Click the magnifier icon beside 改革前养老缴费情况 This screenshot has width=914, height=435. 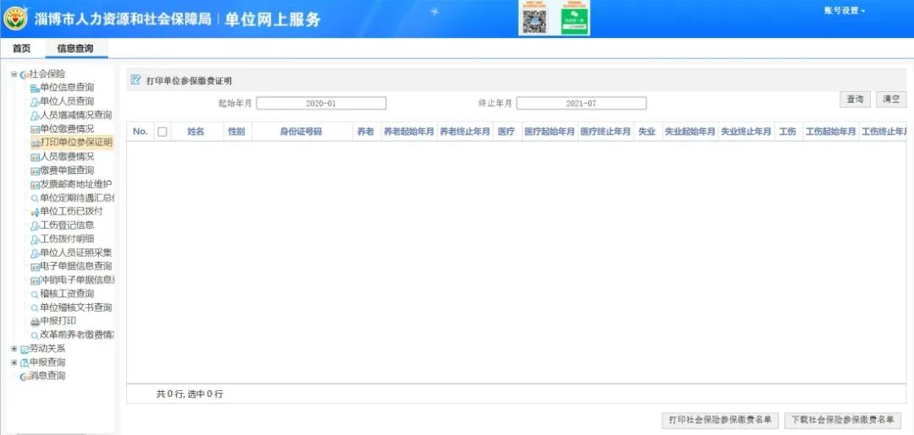point(35,335)
